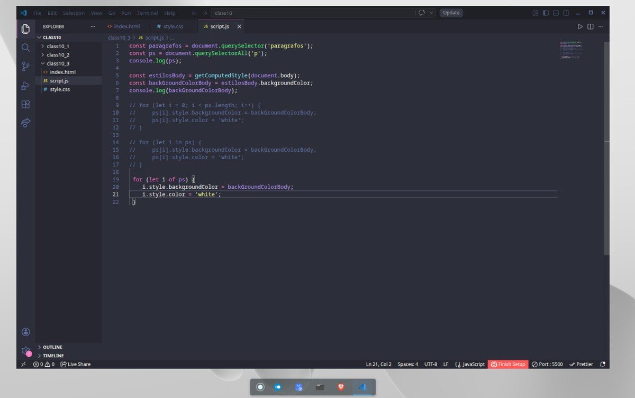Open the remote window indicator in status bar
This screenshot has height=398, width=635.
[23, 364]
